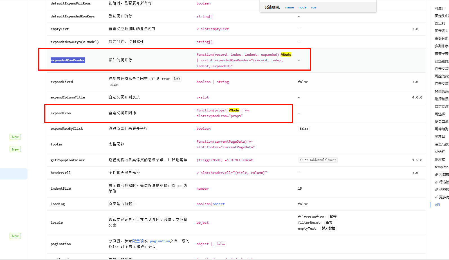Viewport: 449px width, 260px height.
Task: Click the default value 15 for indentSize
Action: [300, 189]
